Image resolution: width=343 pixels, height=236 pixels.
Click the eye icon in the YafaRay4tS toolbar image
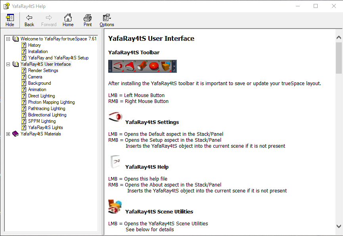coord(118,66)
